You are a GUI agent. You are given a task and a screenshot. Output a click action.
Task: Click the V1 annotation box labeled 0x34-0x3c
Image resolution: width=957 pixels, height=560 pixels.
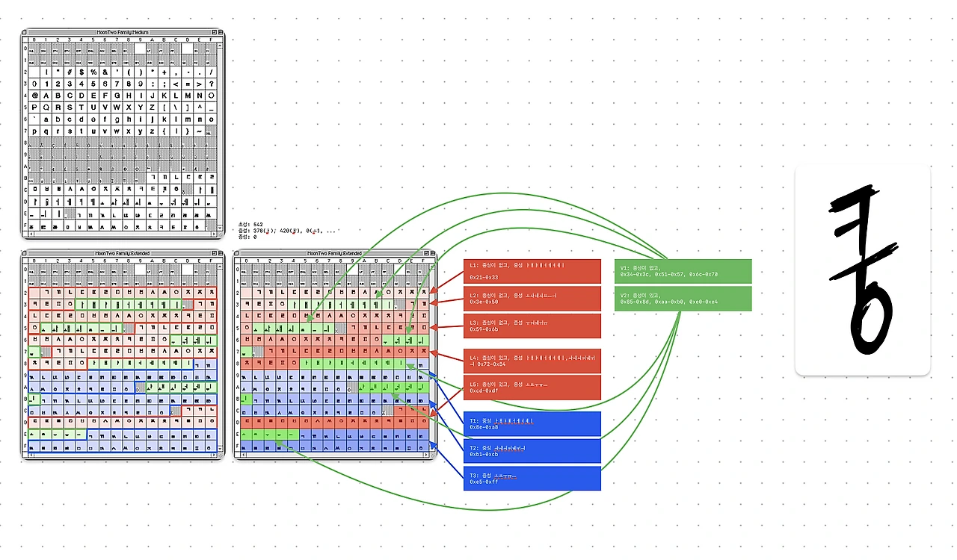[682, 271]
